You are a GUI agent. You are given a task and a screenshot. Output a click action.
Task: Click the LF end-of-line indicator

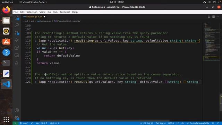tap(177, 123)
